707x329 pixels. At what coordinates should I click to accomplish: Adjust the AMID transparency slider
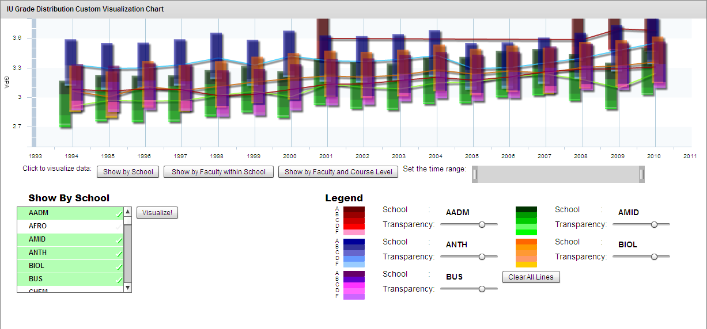pos(654,224)
